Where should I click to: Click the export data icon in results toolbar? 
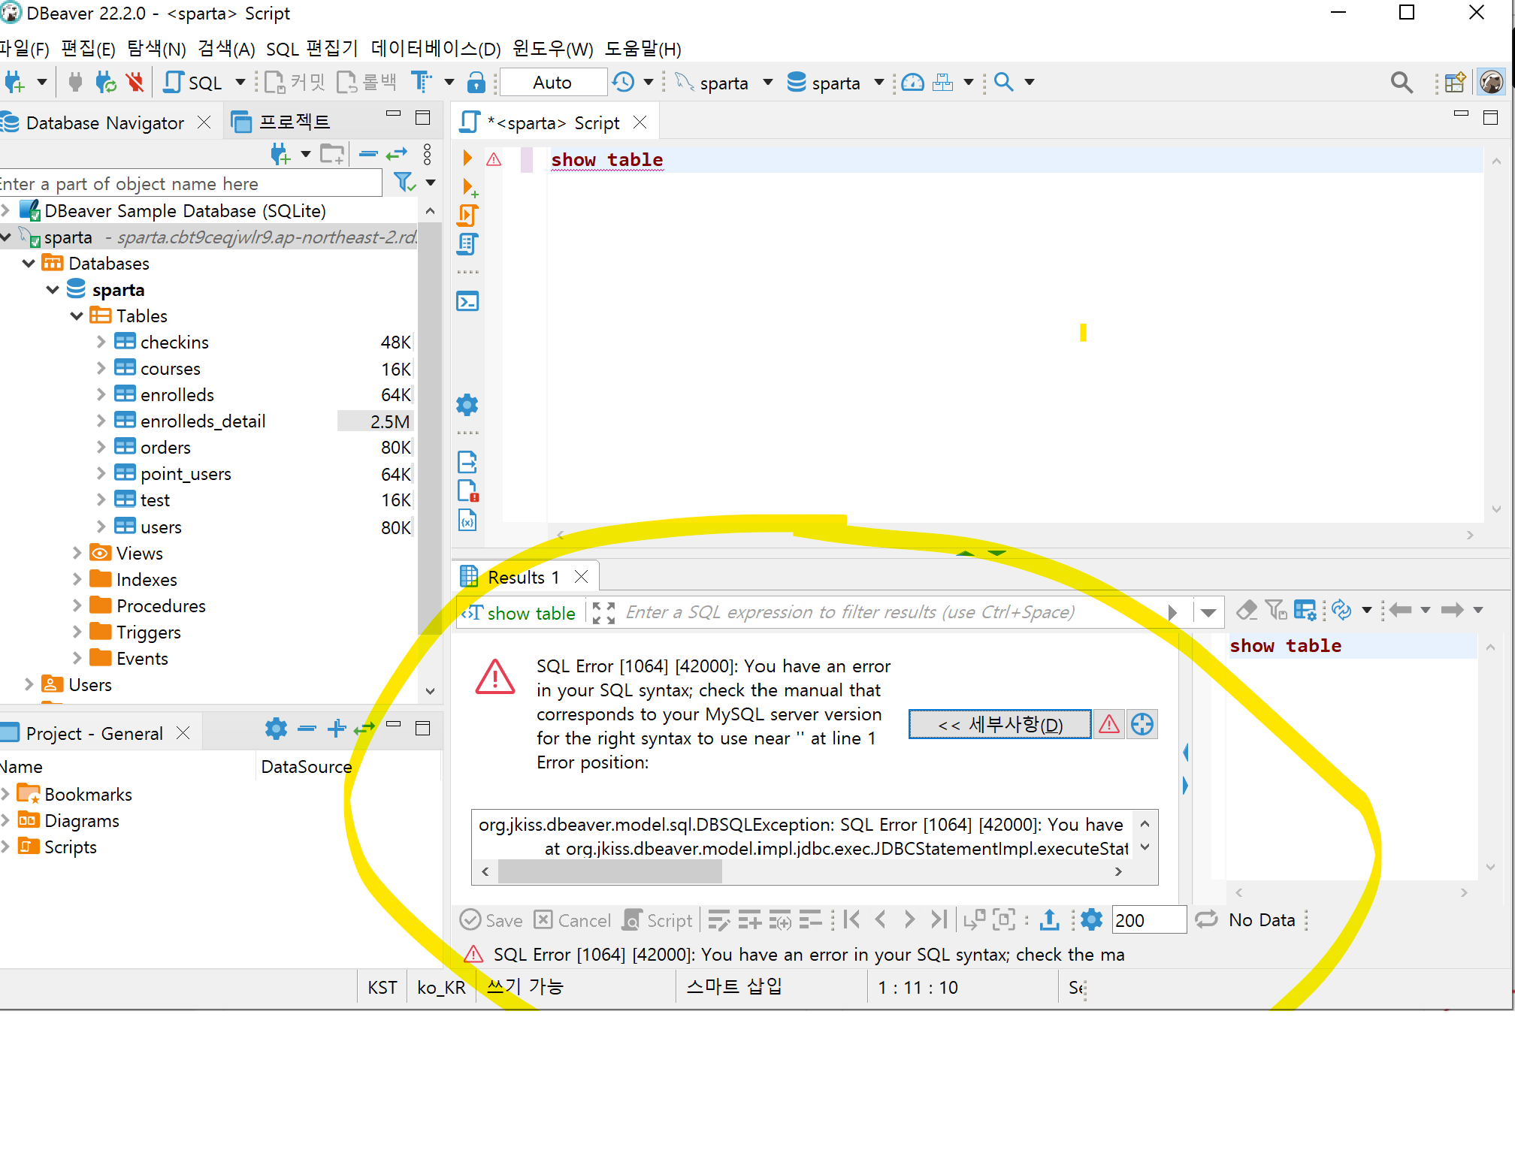tap(1049, 919)
